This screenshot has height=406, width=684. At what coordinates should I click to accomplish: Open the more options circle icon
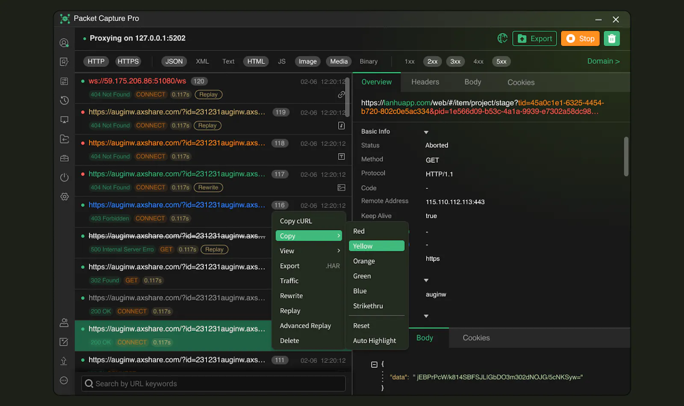[x=64, y=380]
